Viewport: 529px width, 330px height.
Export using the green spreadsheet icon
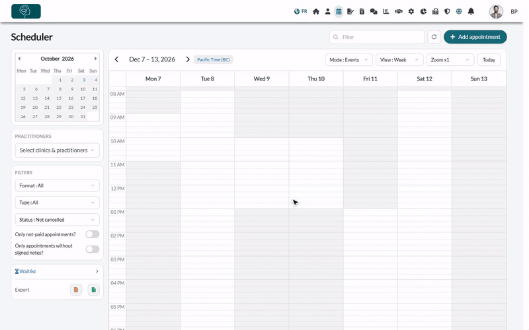point(93,290)
